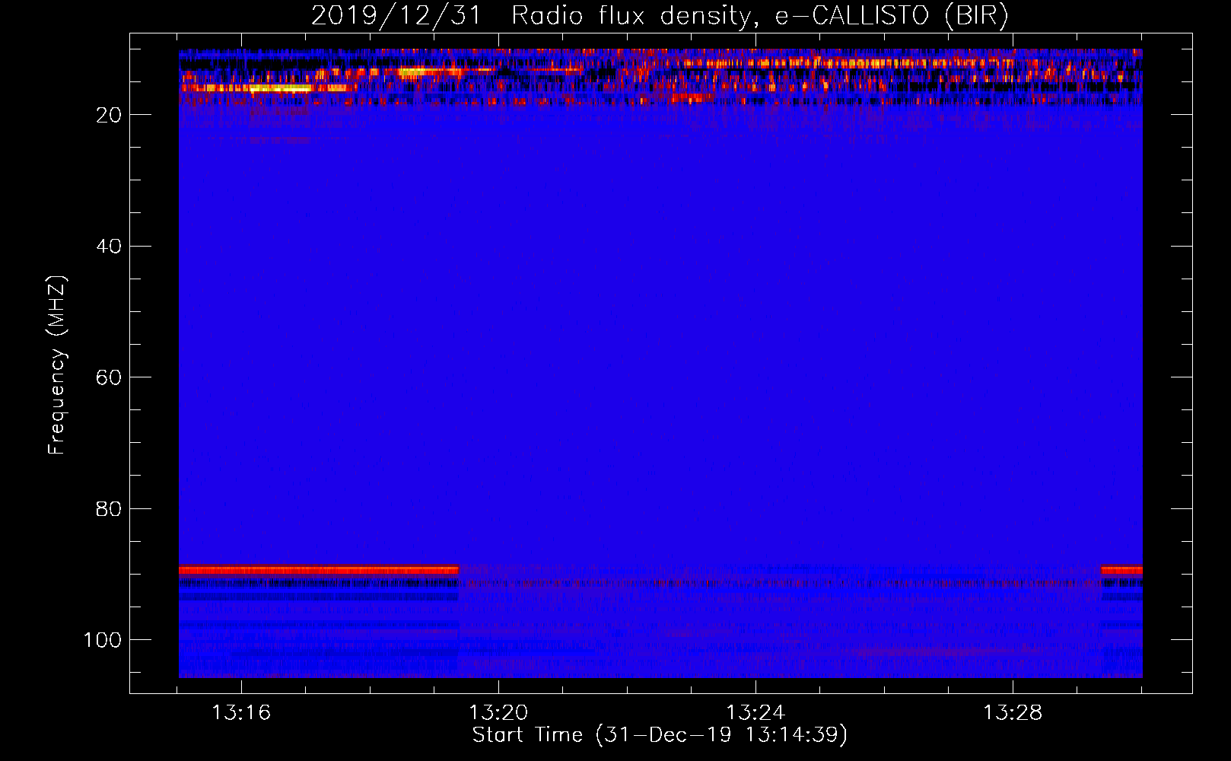
Task: Click the 13:24 time tick label
Action: pos(755,713)
